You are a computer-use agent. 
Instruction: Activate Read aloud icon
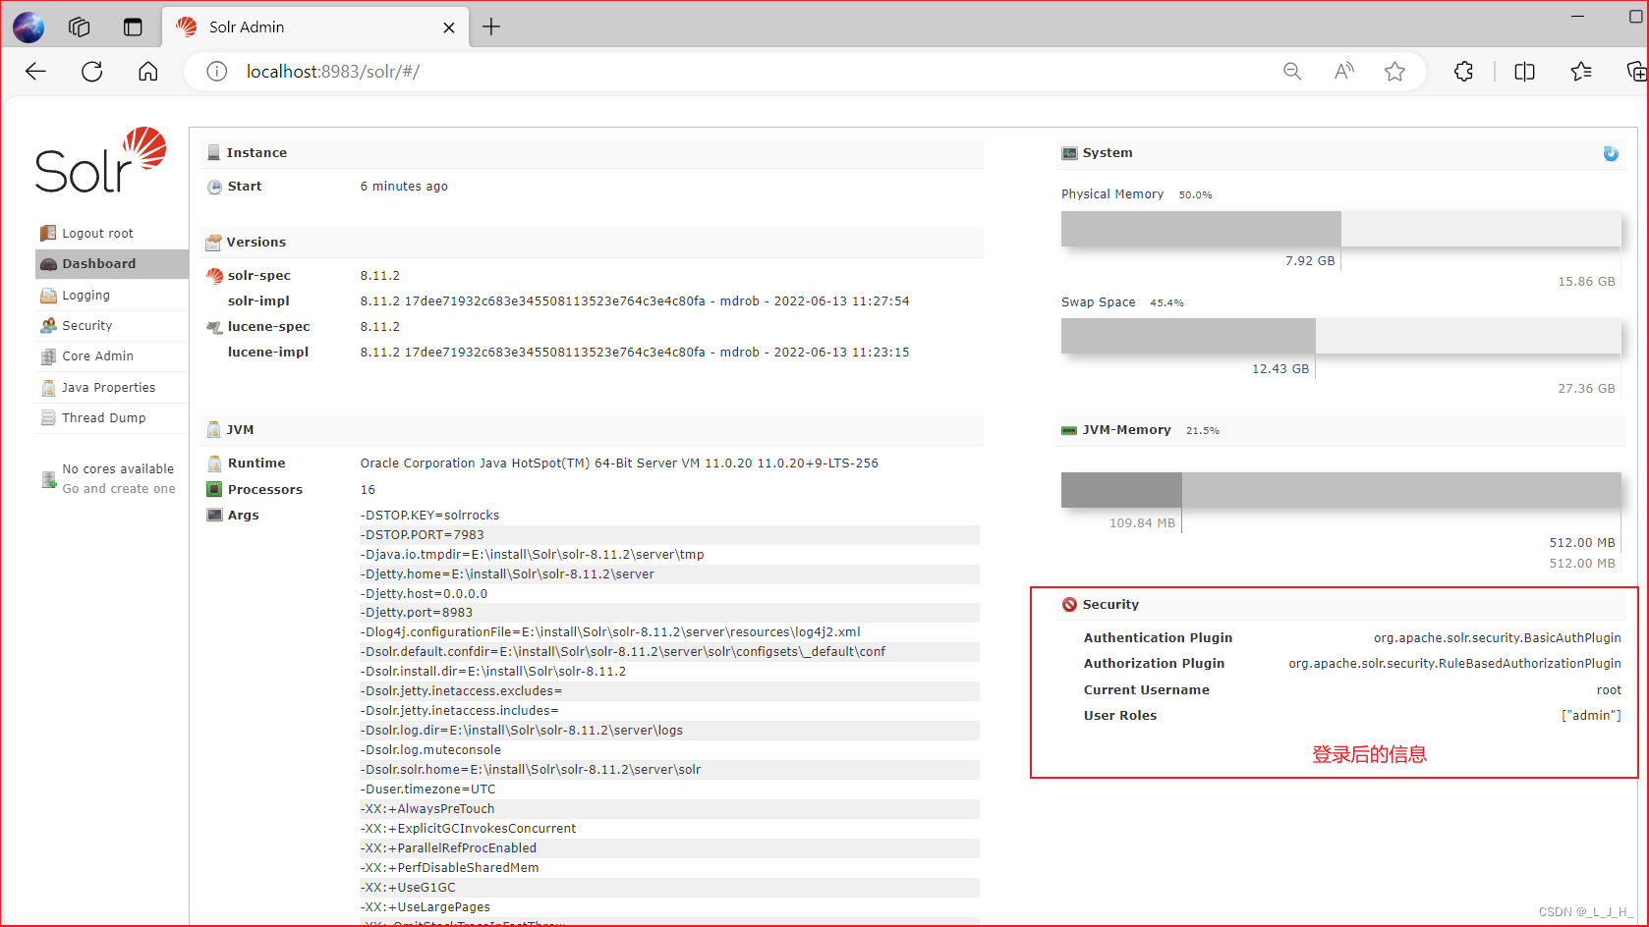pyautogui.click(x=1343, y=72)
